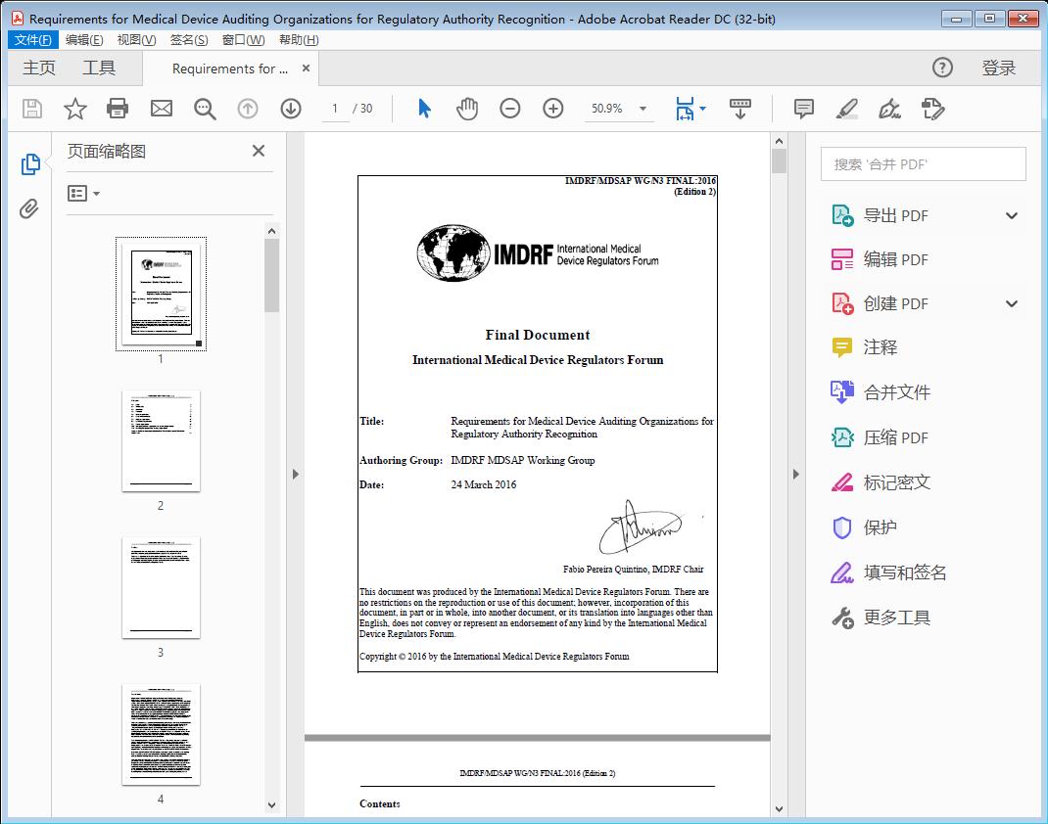Toggle the page thumbnails sidebar panel

click(x=28, y=162)
